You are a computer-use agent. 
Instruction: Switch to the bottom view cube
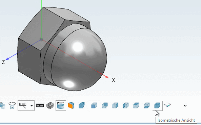click(x=147, y=105)
